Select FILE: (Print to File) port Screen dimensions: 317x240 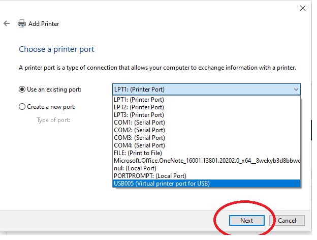pos(138,153)
